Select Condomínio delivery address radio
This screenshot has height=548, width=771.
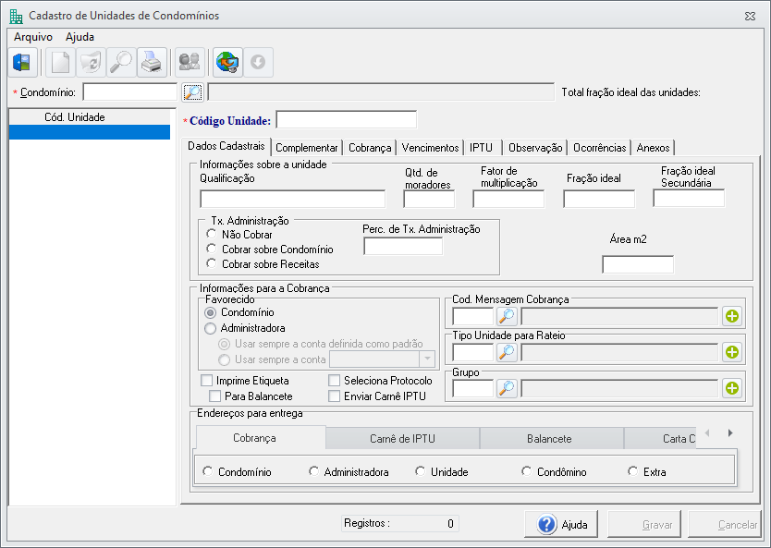click(x=207, y=471)
